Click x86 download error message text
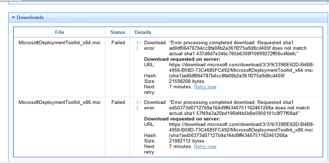 click(239, 108)
